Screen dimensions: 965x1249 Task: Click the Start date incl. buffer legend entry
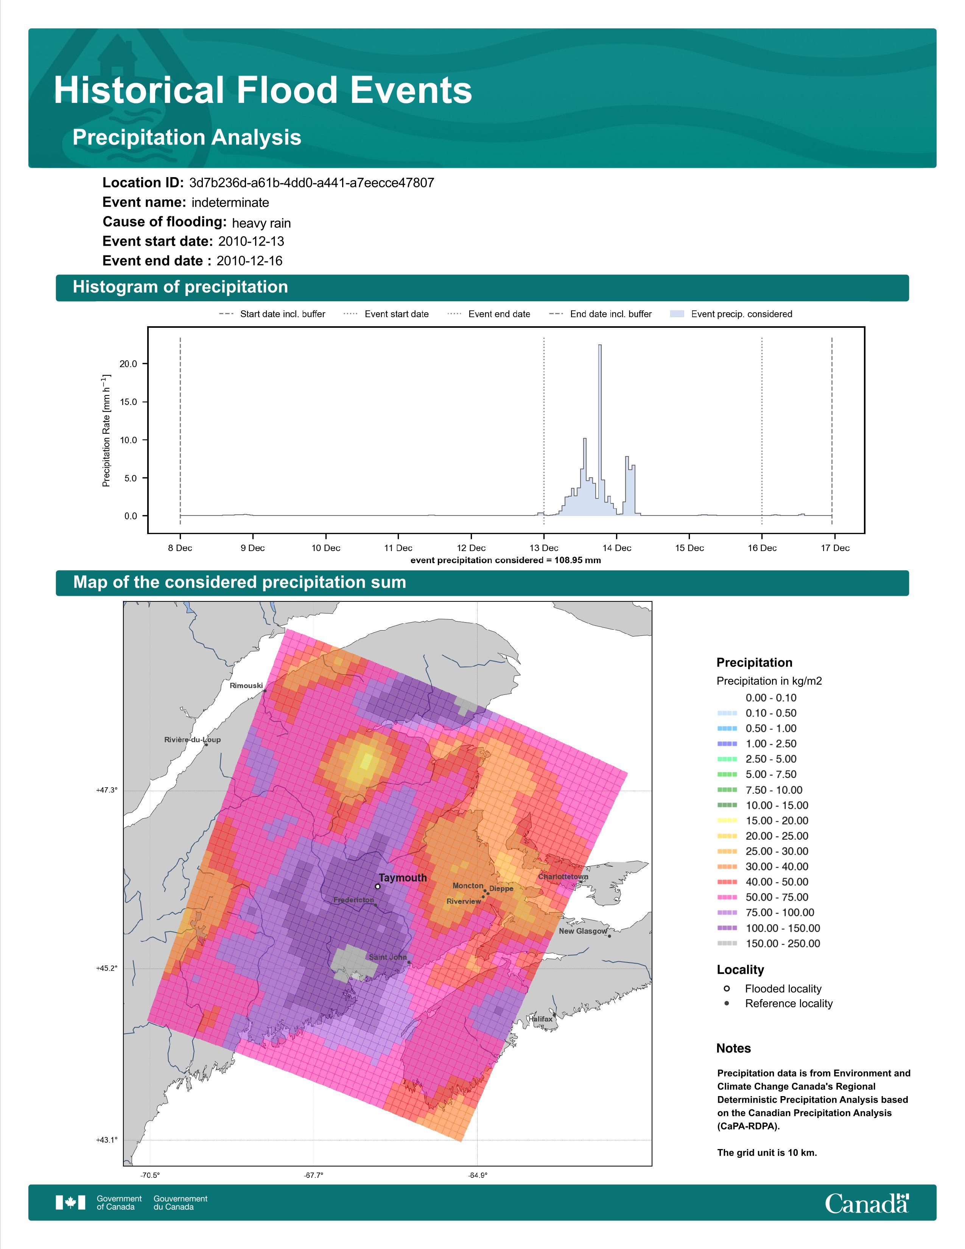[272, 314]
